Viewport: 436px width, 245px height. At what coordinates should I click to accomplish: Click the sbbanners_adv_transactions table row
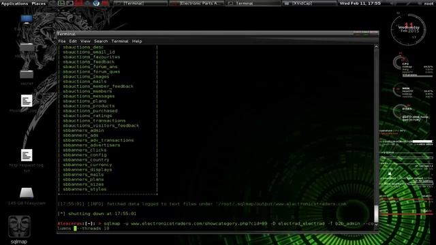click(98, 140)
